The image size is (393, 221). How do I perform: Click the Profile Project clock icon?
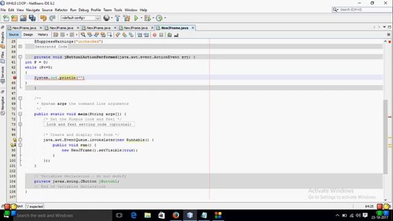pos(159,18)
